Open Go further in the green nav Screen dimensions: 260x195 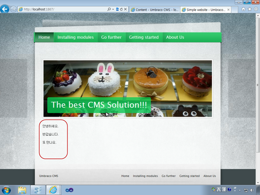click(x=111, y=37)
